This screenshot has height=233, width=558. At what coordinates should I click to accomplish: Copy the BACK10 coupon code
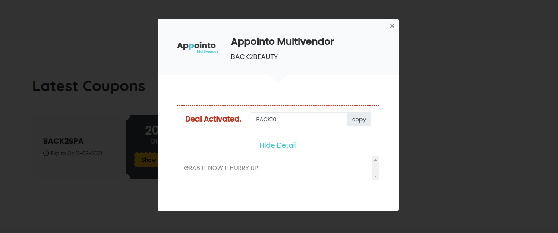click(359, 120)
